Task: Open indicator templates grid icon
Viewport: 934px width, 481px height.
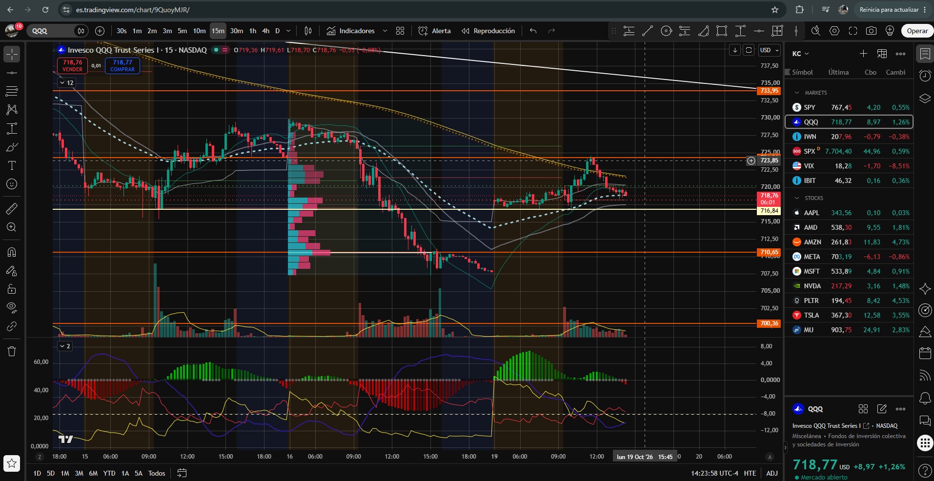Action: pos(400,31)
